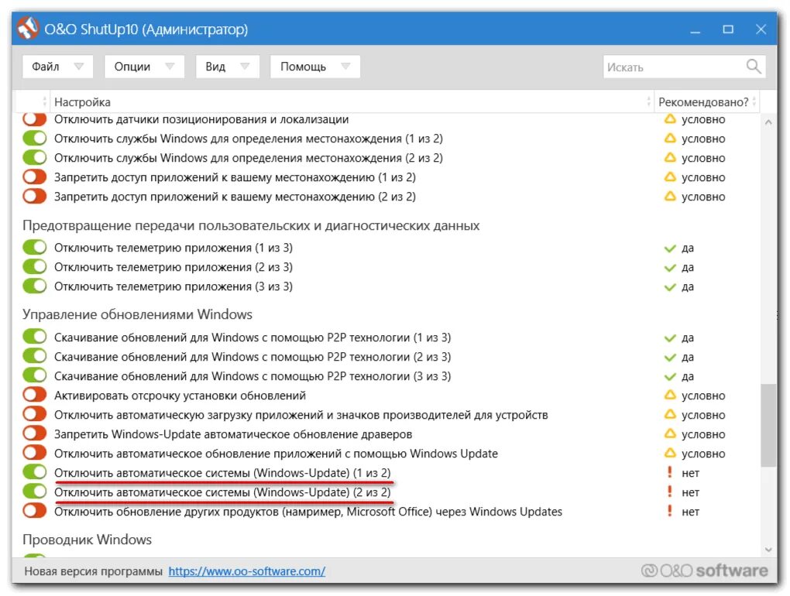Viewport: 790px width, 596px height.
Task: Click warning triangle for location services (1 из 2)
Action: pyautogui.click(x=670, y=138)
